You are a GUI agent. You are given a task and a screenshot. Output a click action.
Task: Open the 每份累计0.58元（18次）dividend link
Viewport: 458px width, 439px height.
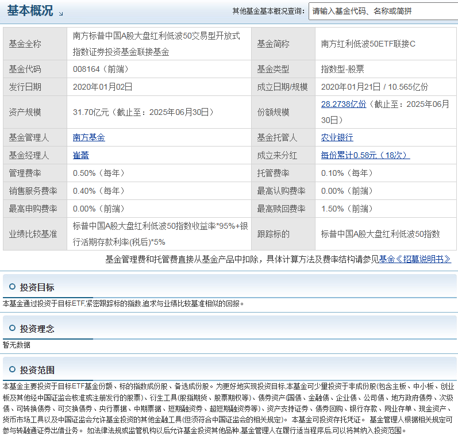(x=365, y=155)
